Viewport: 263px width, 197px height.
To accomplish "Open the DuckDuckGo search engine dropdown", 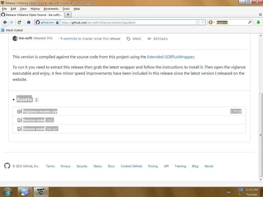I will coord(212,22).
